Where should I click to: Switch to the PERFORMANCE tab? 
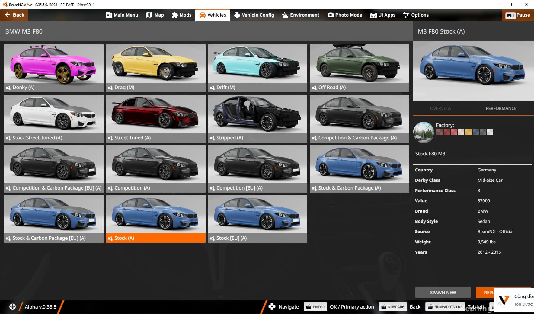click(501, 108)
